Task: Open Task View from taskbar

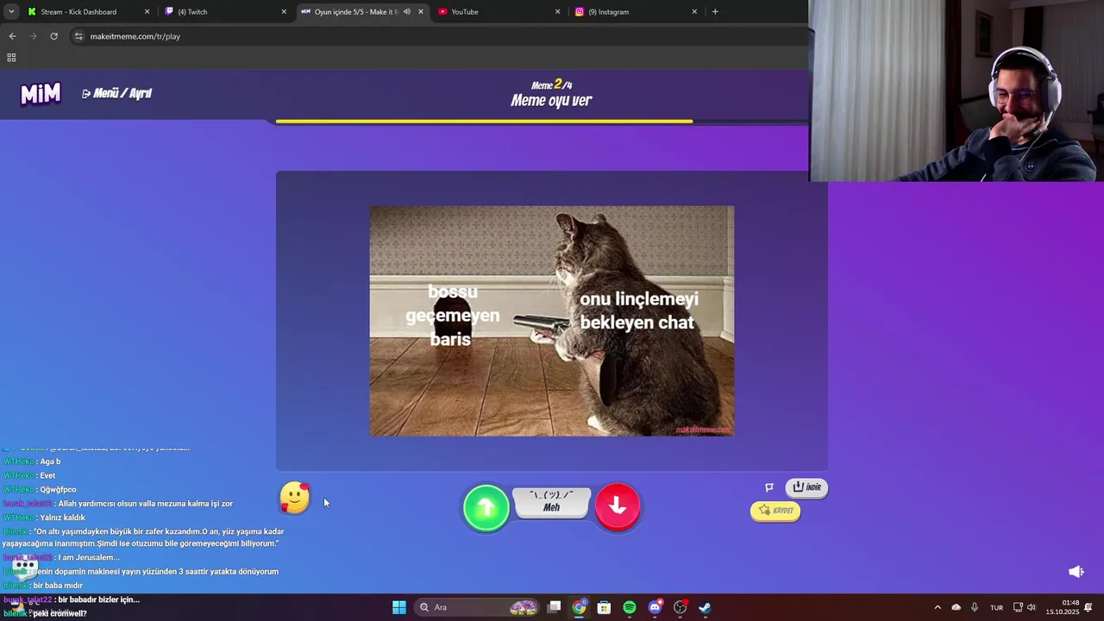Action: click(555, 607)
